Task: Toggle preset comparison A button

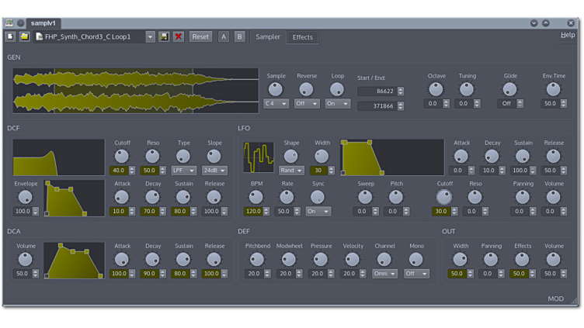Action: 224,36
